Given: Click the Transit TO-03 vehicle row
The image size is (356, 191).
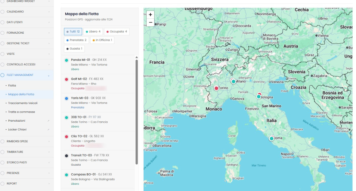Looking at the screenshot, I should click(x=98, y=160).
